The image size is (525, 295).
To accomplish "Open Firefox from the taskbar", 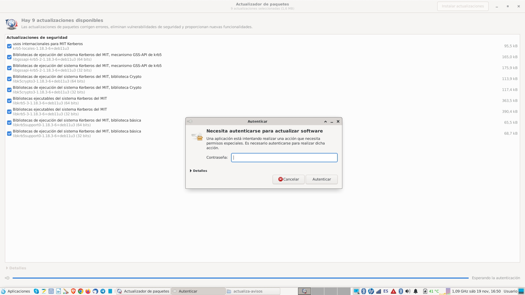I will pos(88,291).
